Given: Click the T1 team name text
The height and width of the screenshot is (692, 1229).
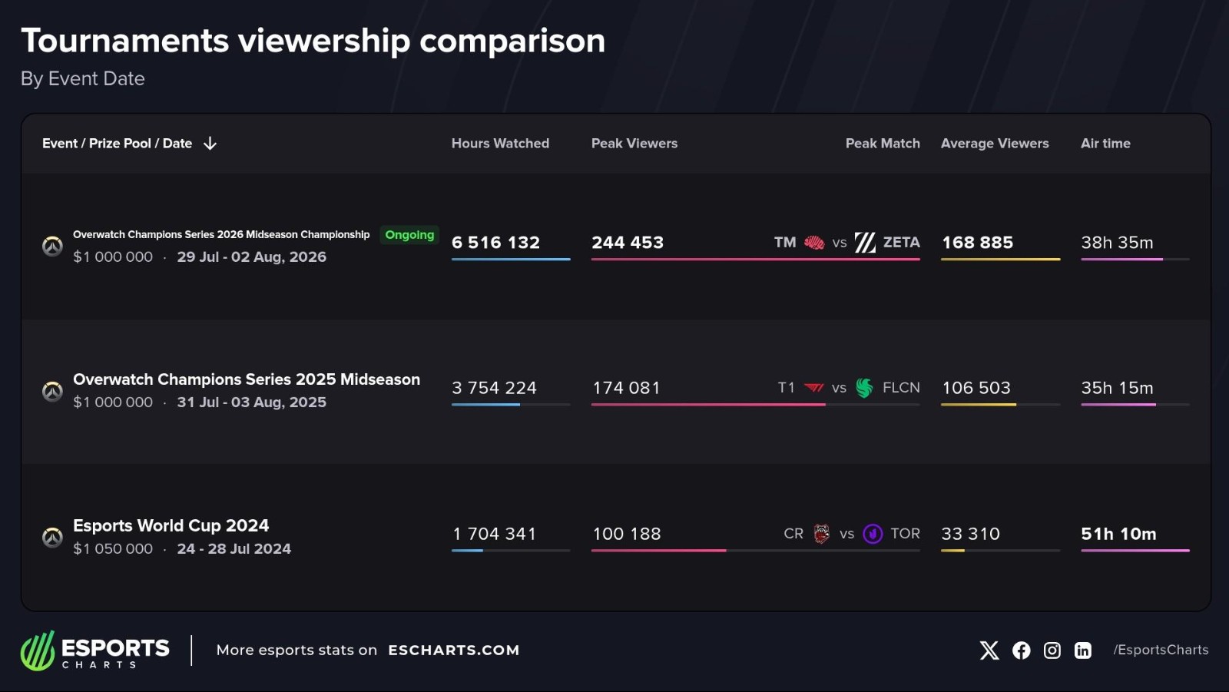Looking at the screenshot, I should click(787, 388).
